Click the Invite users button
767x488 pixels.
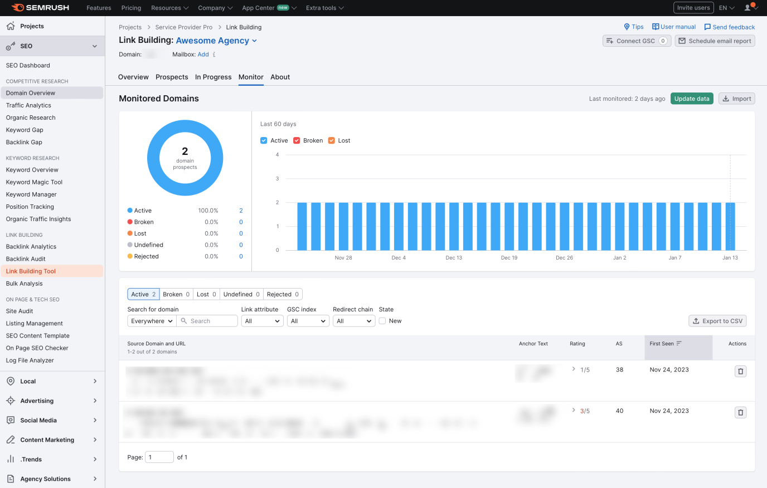[693, 8]
